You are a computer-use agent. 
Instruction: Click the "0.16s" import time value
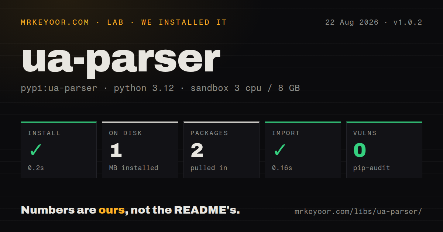pyautogui.click(x=282, y=168)
